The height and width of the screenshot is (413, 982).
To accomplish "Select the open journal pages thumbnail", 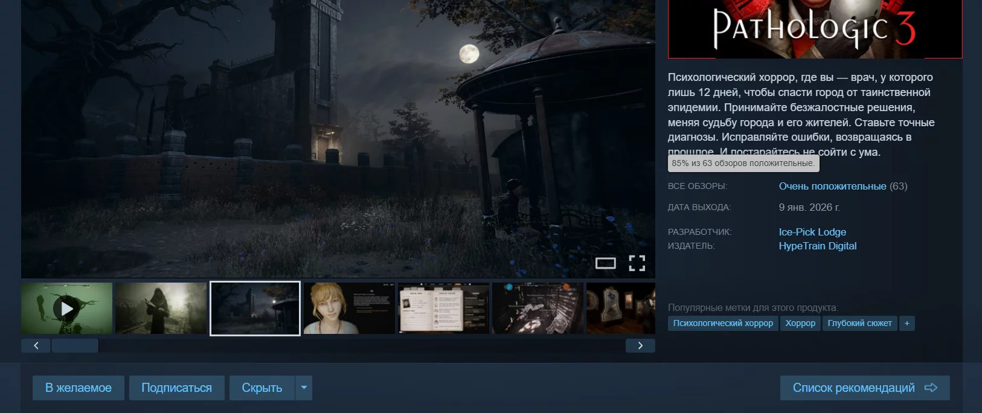I will (443, 308).
